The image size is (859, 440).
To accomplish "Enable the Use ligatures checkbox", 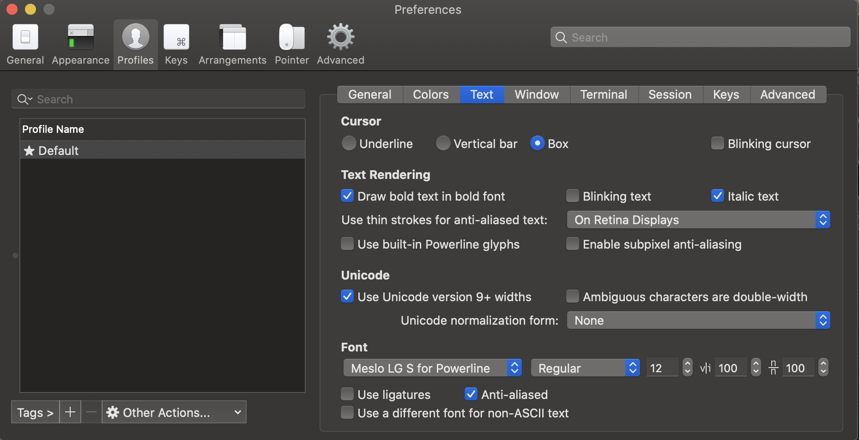I will pos(347,394).
